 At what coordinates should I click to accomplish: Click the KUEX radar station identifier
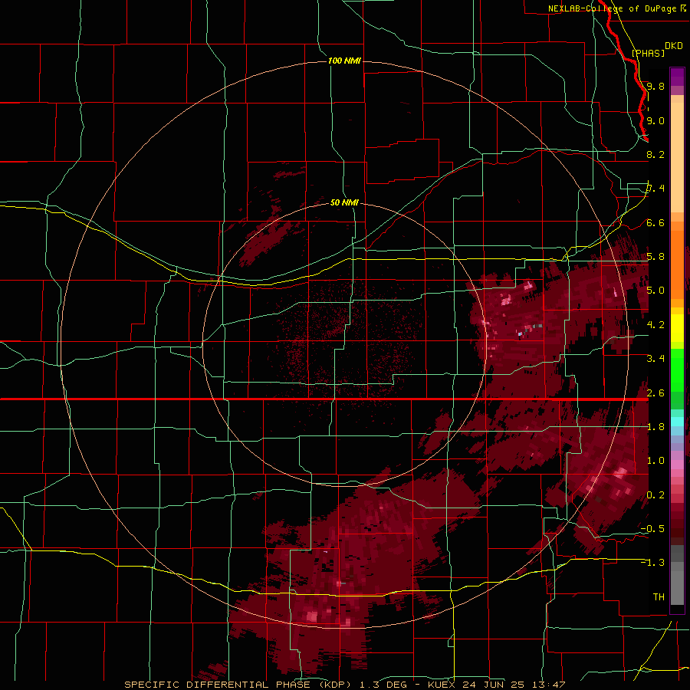[x=442, y=685]
